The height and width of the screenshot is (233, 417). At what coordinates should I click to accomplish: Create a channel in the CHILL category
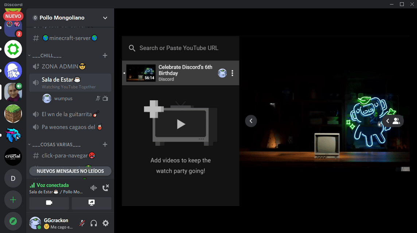(x=105, y=56)
